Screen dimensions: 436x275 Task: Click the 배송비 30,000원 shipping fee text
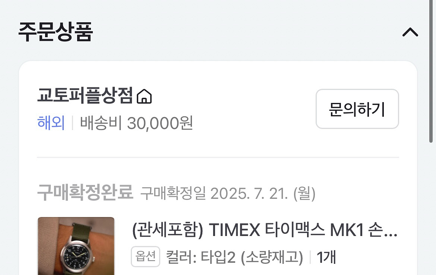click(136, 123)
